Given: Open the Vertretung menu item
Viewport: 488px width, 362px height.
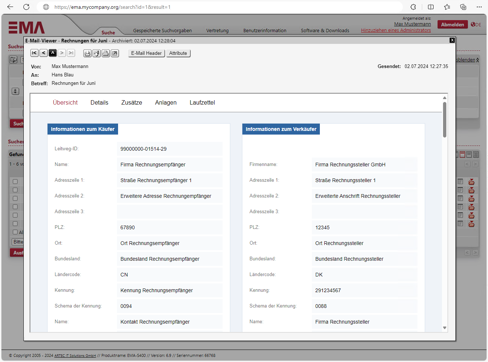Looking at the screenshot, I should coord(217,31).
